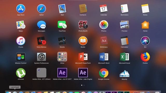Open the Photos app
The height and width of the screenshot is (93, 166).
[x=104, y=25]
